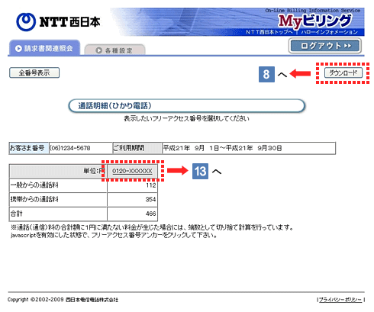Click the NTT West Japan logo icon
374x312 pixels.
tap(26, 22)
